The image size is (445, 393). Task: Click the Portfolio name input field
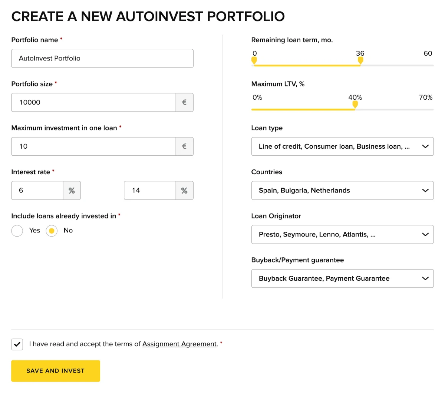(102, 58)
